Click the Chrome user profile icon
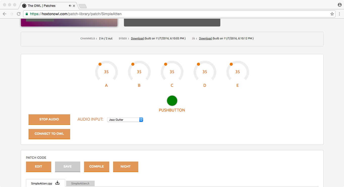Viewport: 344px width, 187px height. [x=339, y=5]
